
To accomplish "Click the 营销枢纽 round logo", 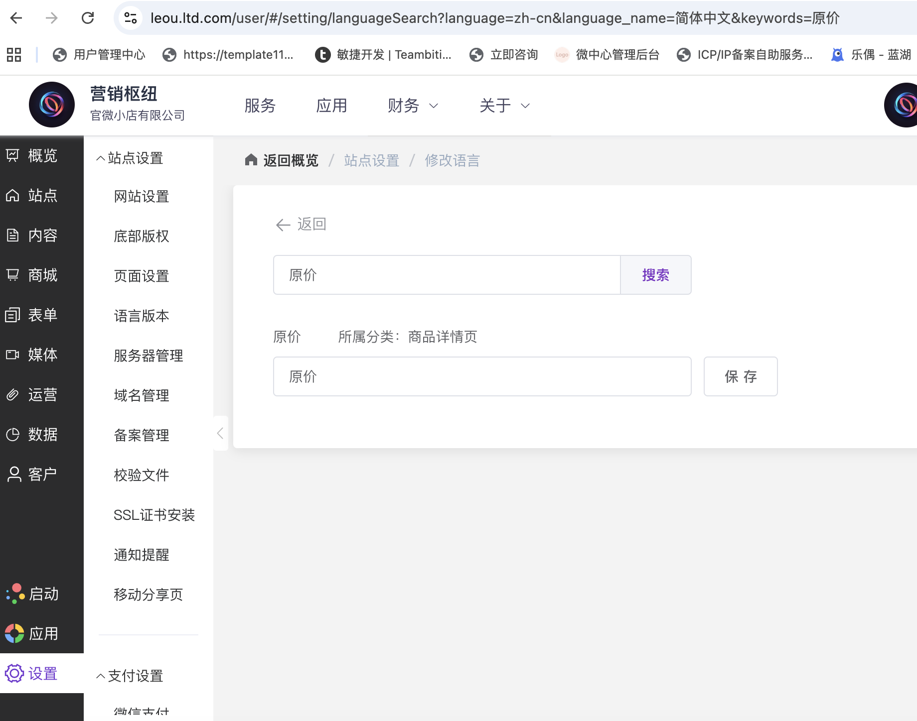I will tap(52, 105).
